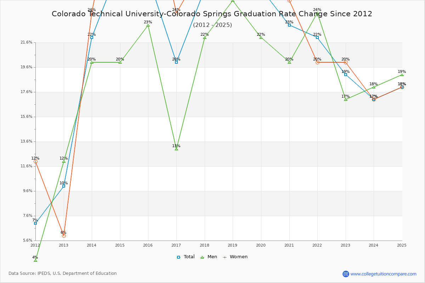
Task: Click the '13.6%' y-axis label
Action: 27,141
